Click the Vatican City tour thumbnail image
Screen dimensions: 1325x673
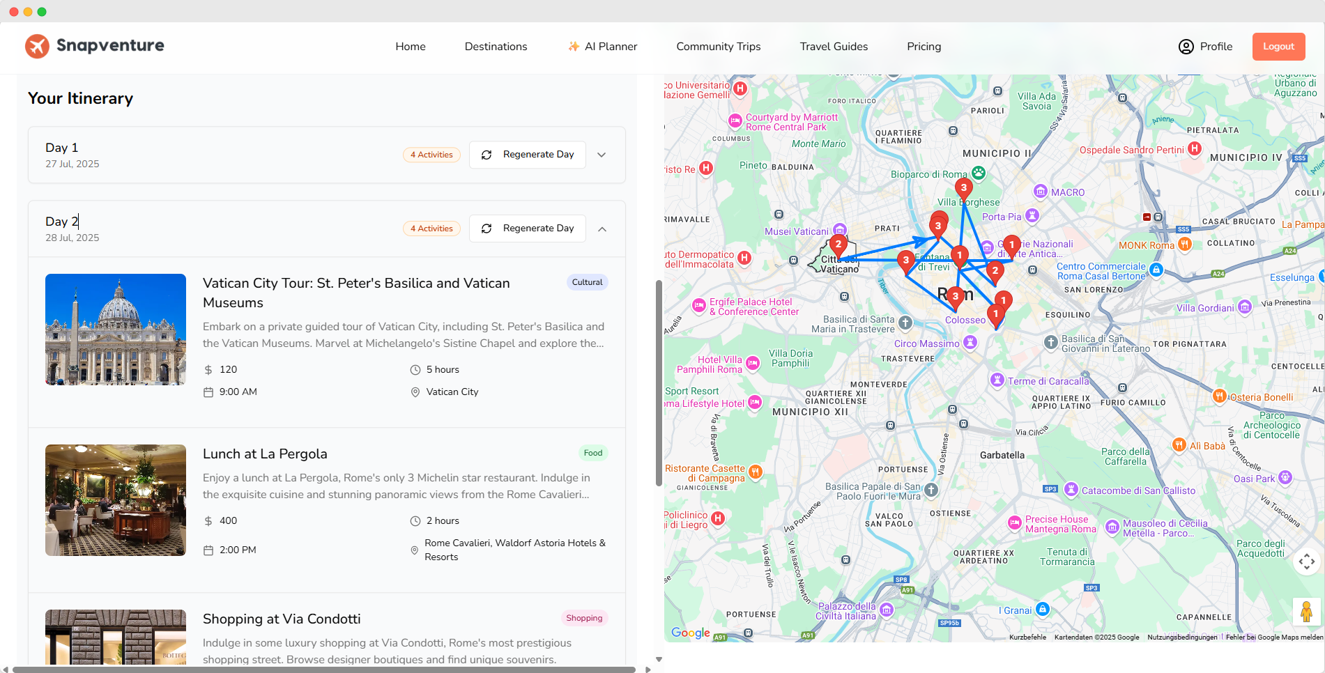(116, 330)
